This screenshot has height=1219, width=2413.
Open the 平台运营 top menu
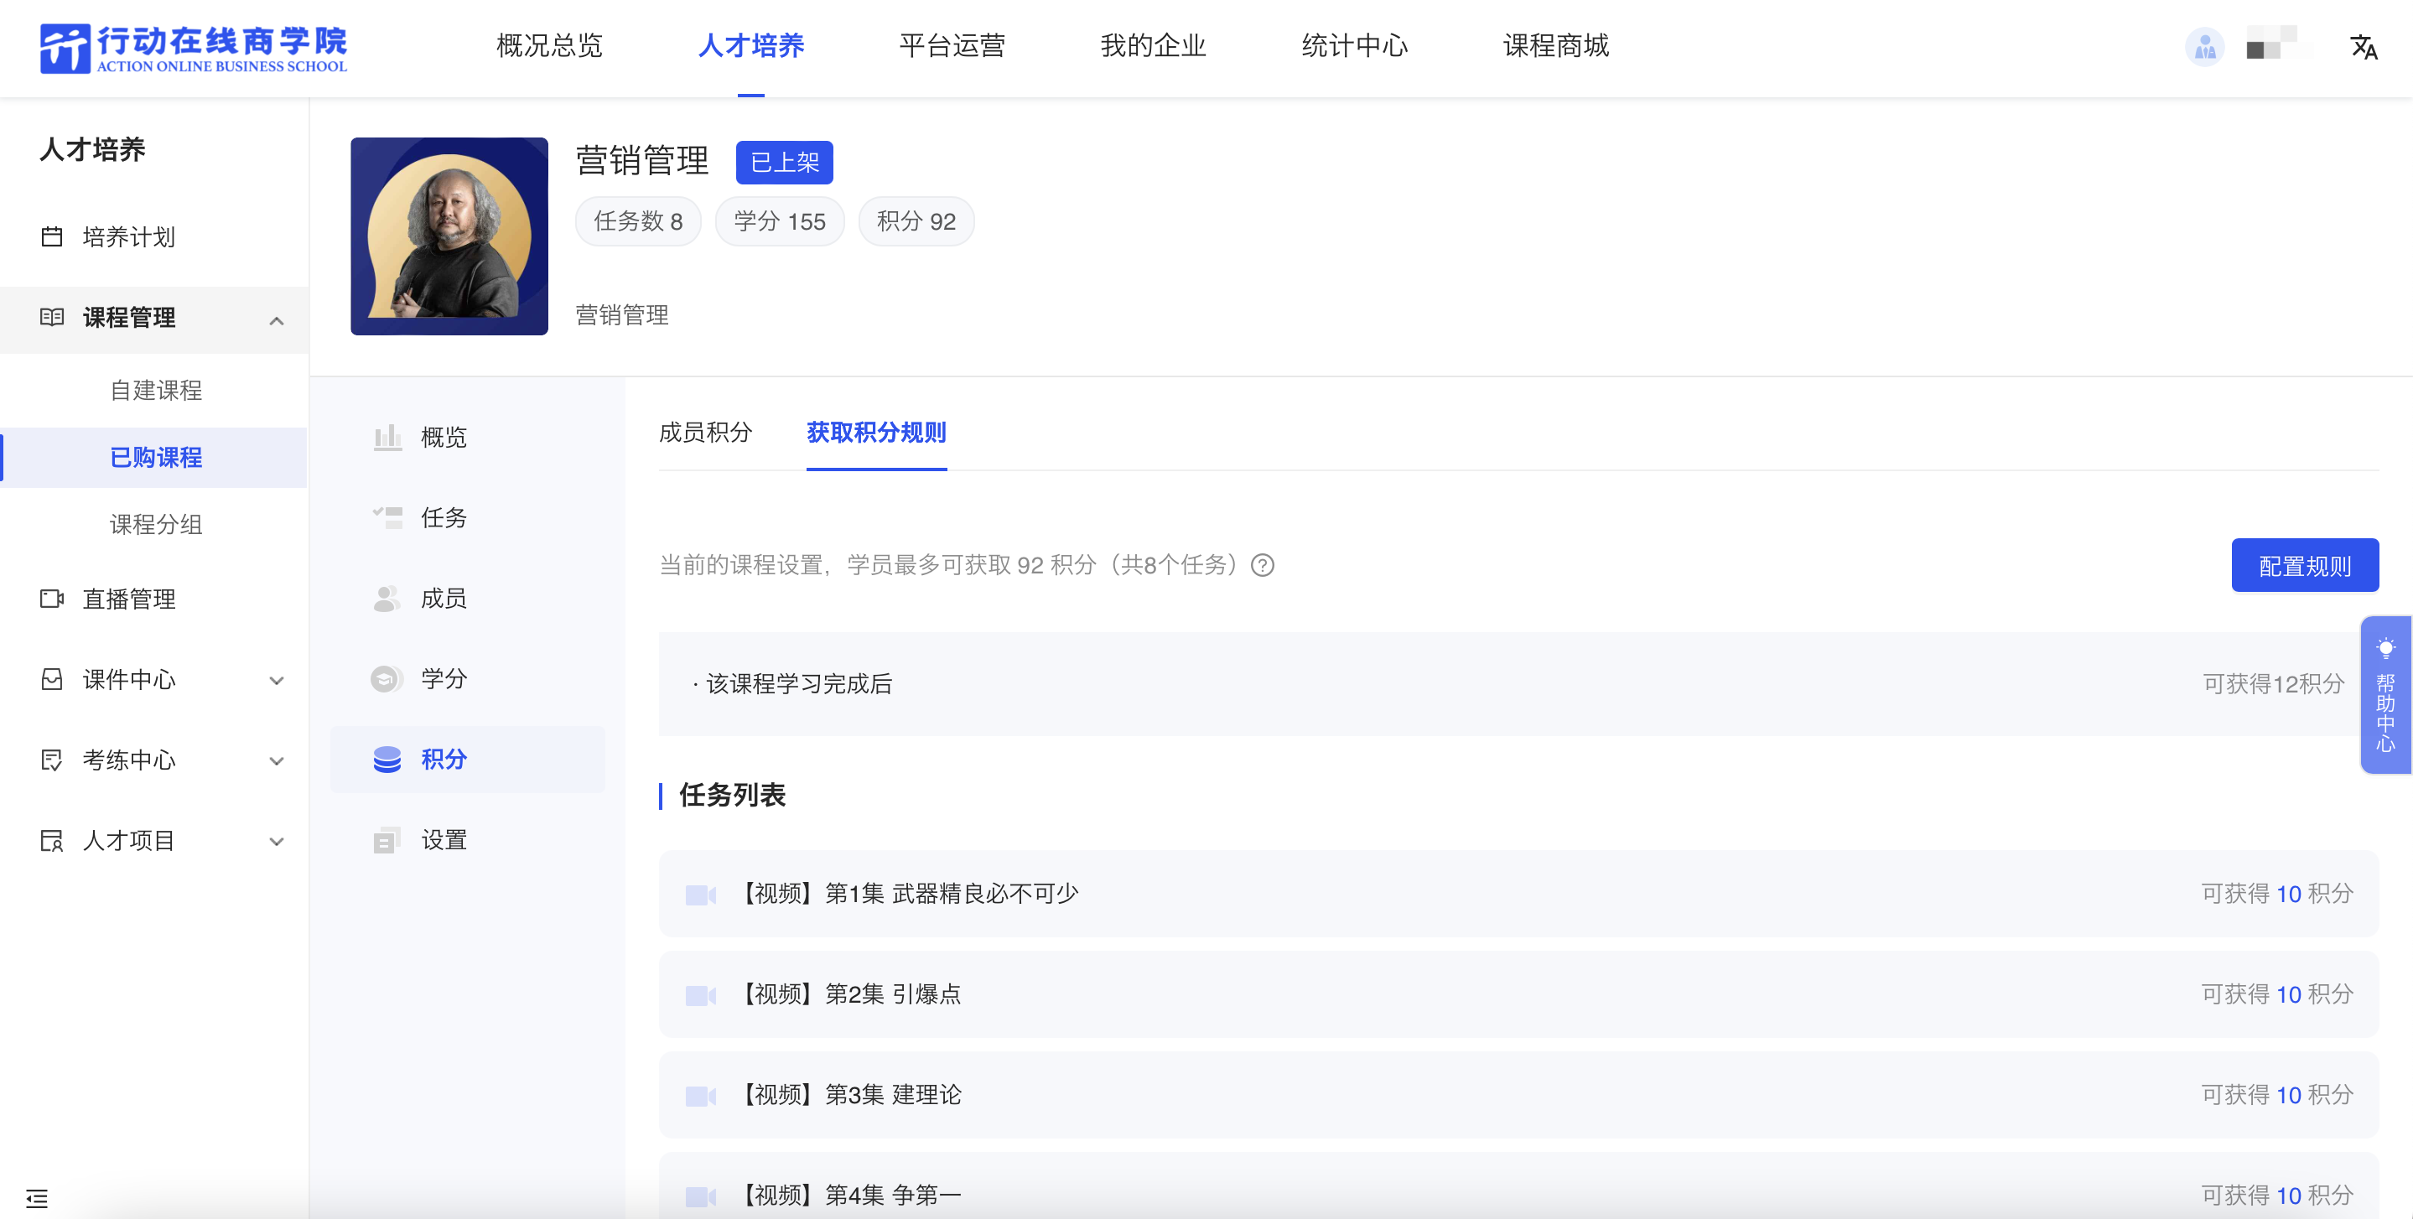pos(952,45)
